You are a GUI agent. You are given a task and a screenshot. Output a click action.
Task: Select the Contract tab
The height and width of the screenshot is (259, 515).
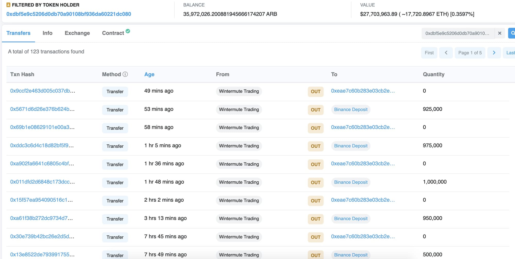click(113, 33)
